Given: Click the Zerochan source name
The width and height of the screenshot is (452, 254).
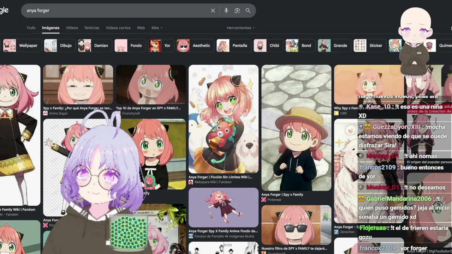Looking at the screenshot, I should pos(347,232).
